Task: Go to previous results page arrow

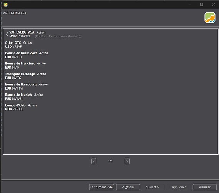Action: [x=94, y=161]
